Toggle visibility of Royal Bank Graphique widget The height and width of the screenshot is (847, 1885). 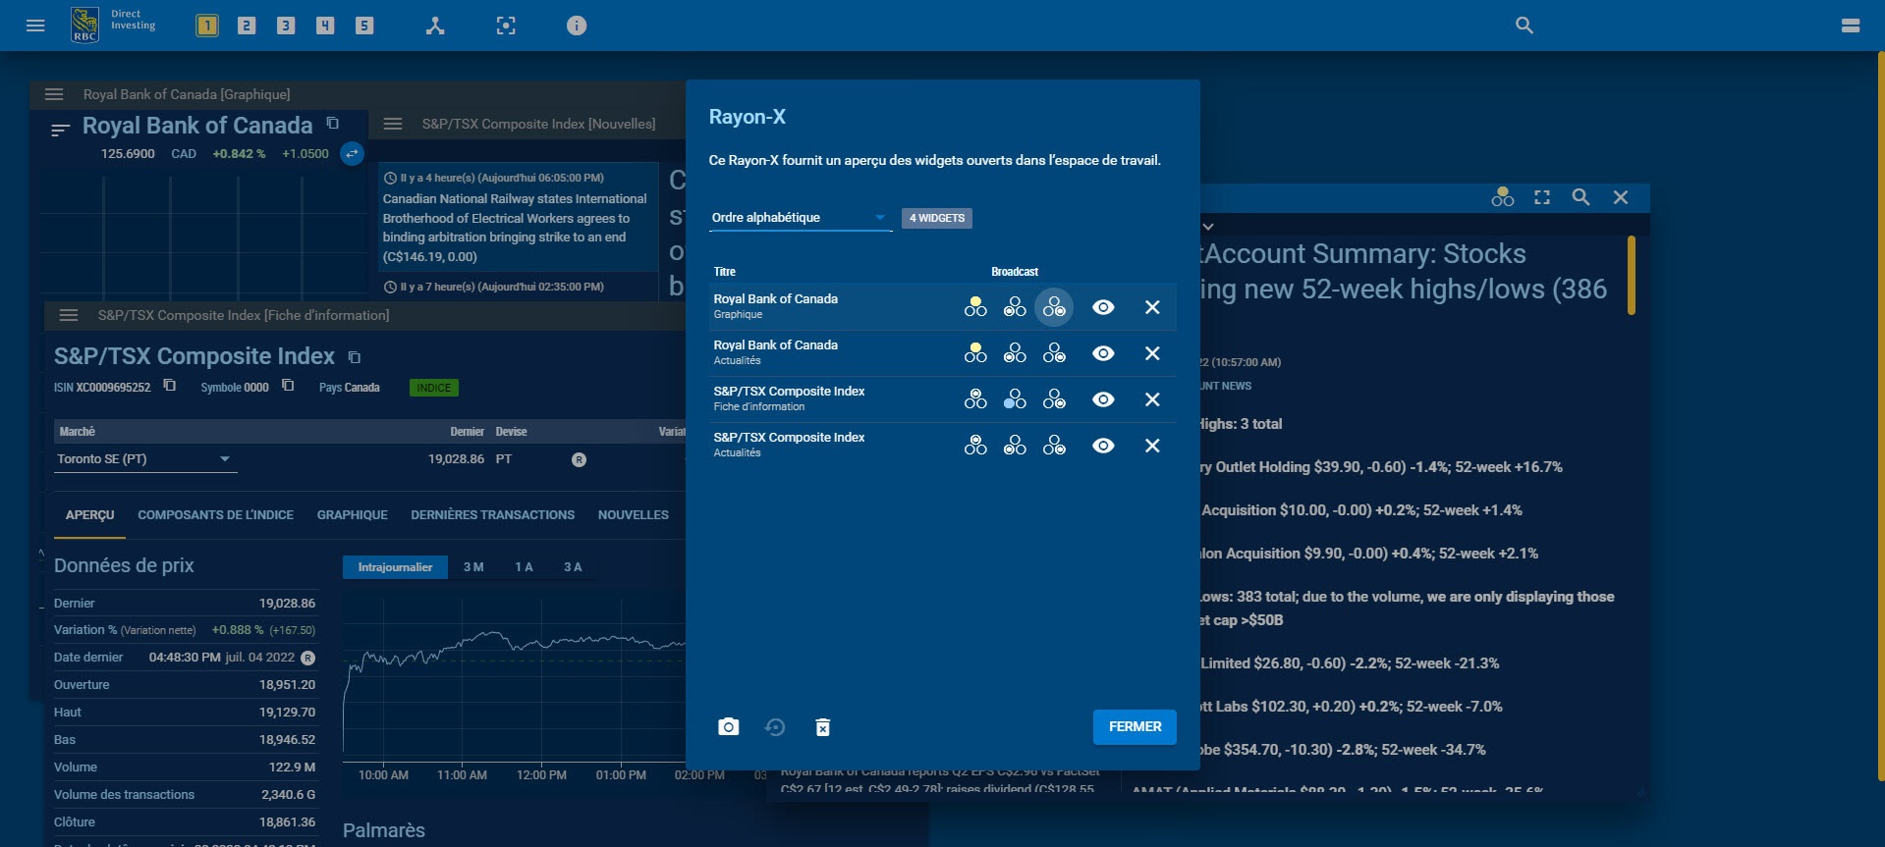point(1103,307)
